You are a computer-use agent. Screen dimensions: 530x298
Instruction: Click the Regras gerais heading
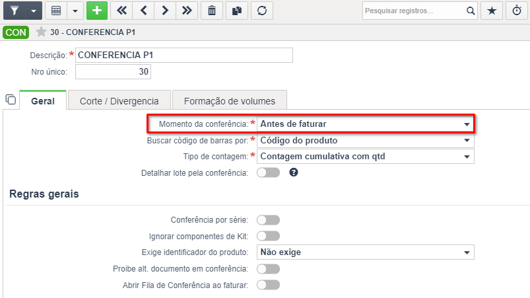coord(44,194)
